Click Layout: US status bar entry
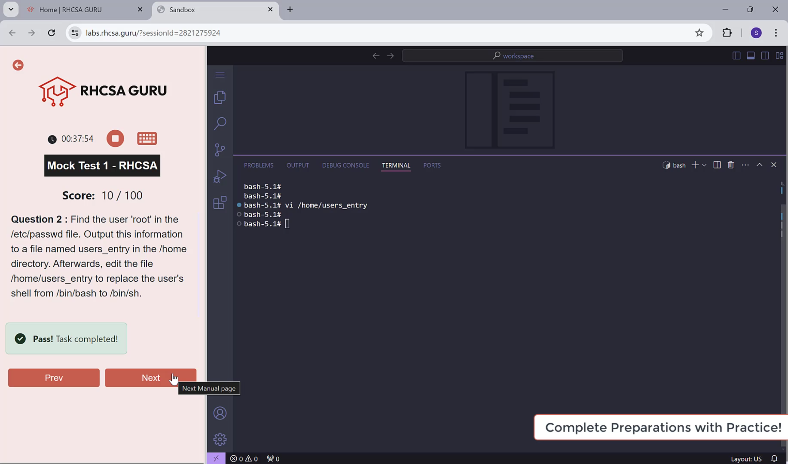 (746, 459)
